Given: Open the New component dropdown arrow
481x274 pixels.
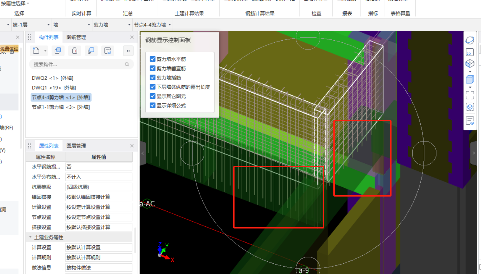Looking at the screenshot, I should (45, 51).
